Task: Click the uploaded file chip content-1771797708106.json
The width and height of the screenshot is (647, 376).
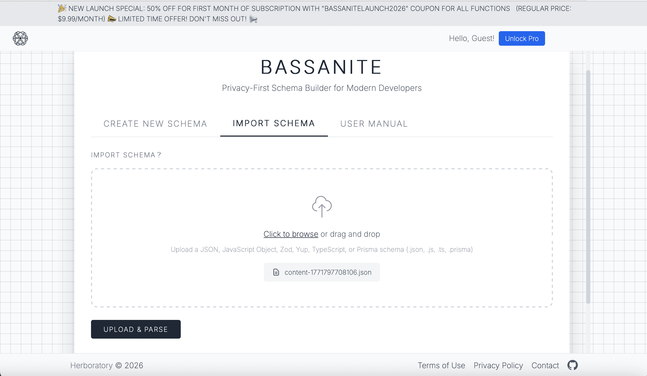Action: pyautogui.click(x=322, y=272)
